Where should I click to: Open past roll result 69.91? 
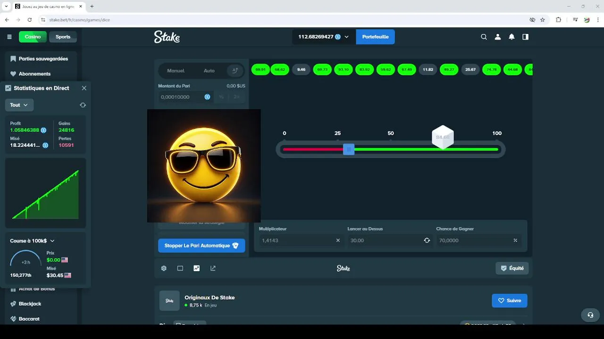(x=260, y=69)
